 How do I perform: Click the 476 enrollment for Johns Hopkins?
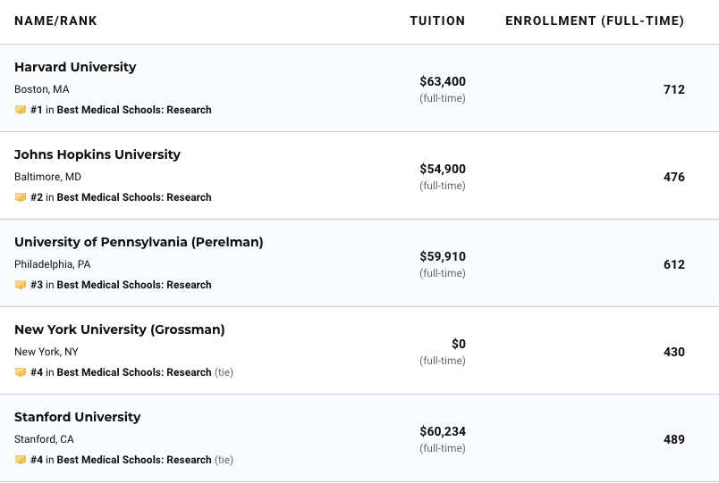[x=674, y=177]
